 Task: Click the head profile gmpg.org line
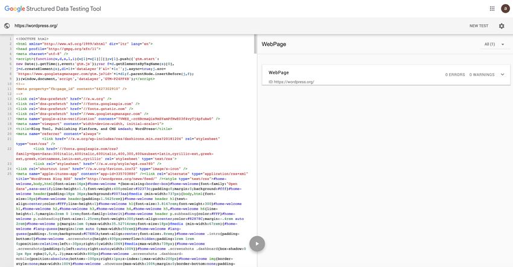[x=58, y=49]
